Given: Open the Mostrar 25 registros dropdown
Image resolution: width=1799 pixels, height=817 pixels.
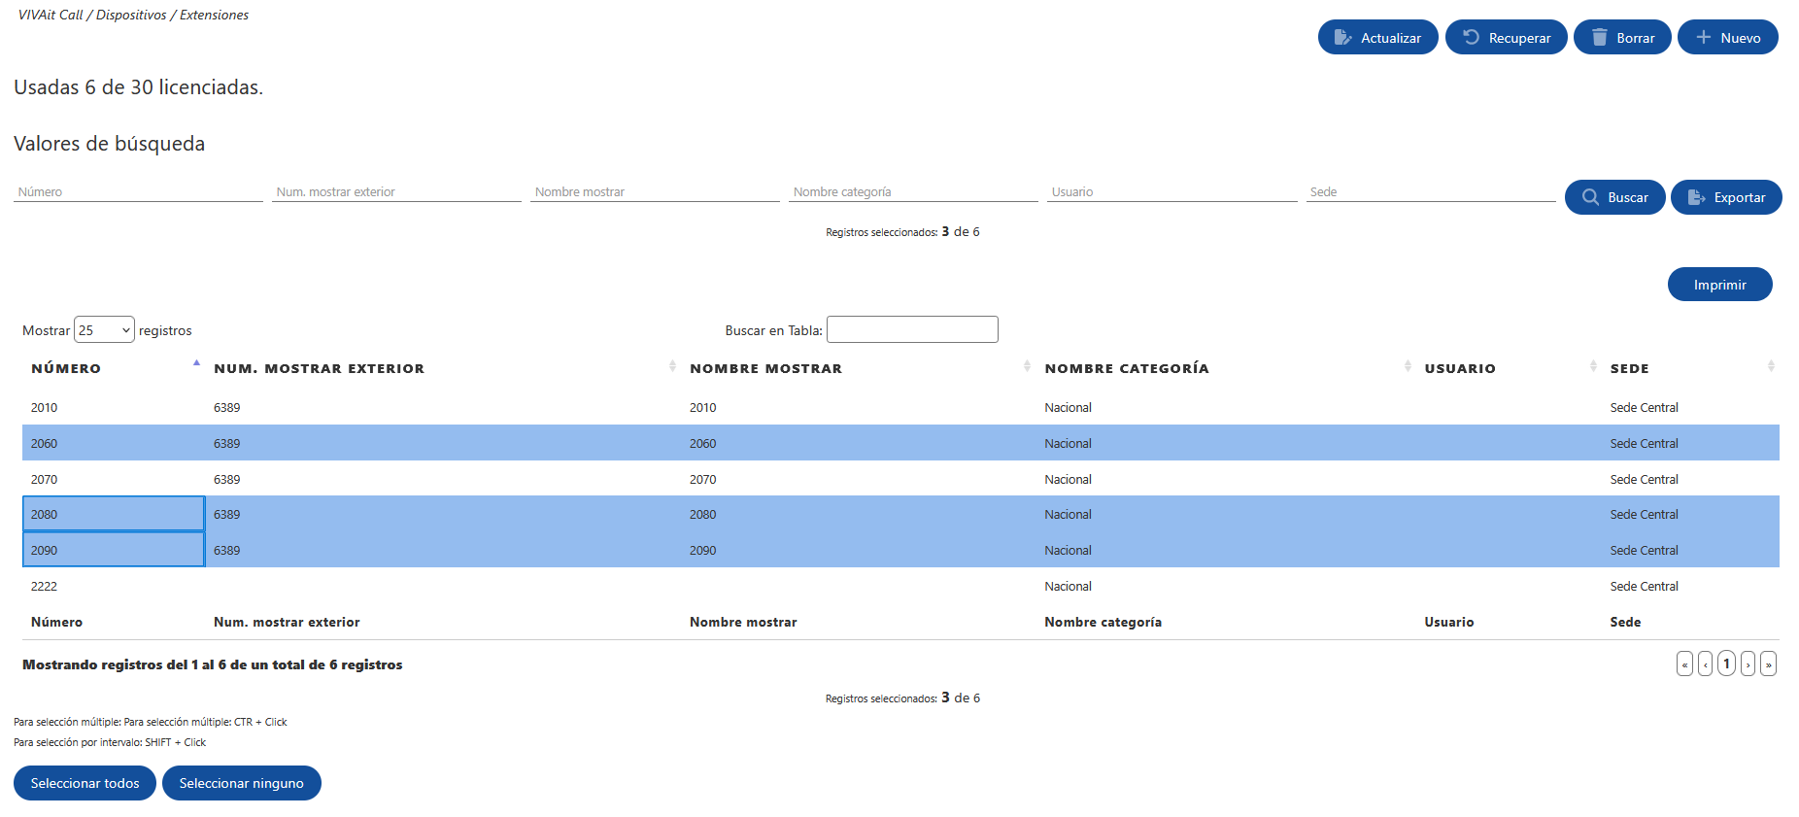Looking at the screenshot, I should 104,330.
